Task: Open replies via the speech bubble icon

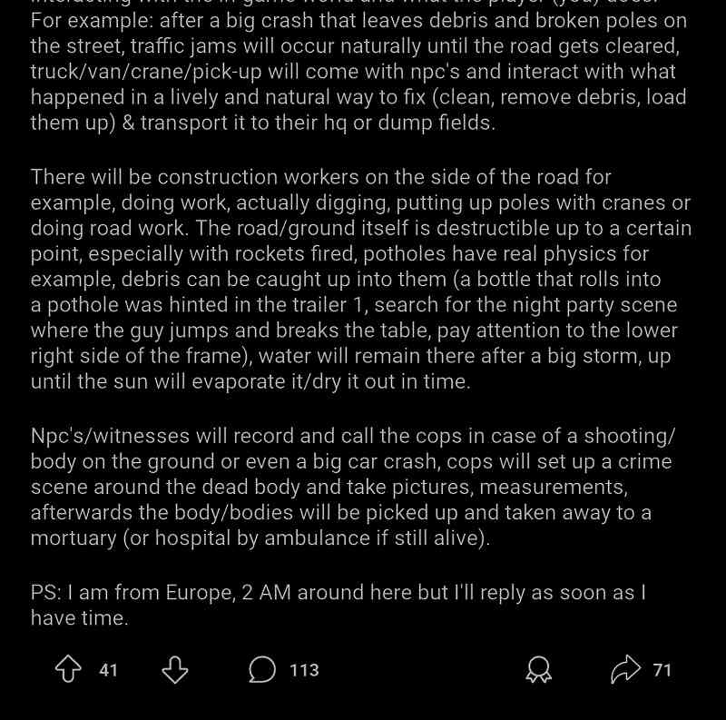Action: click(262, 670)
